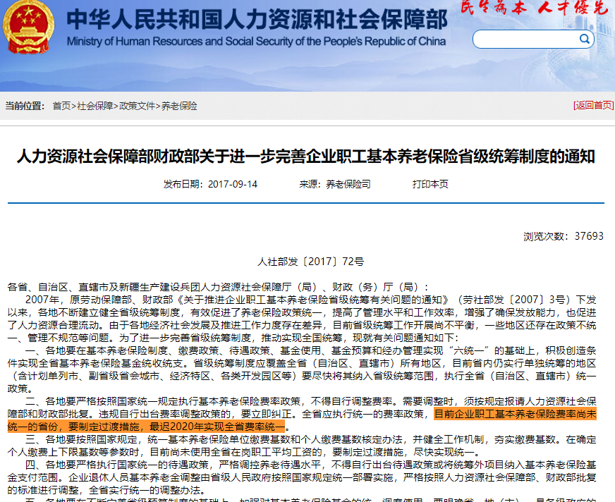
Task: Click the national emblem logo
Action: click(x=28, y=27)
